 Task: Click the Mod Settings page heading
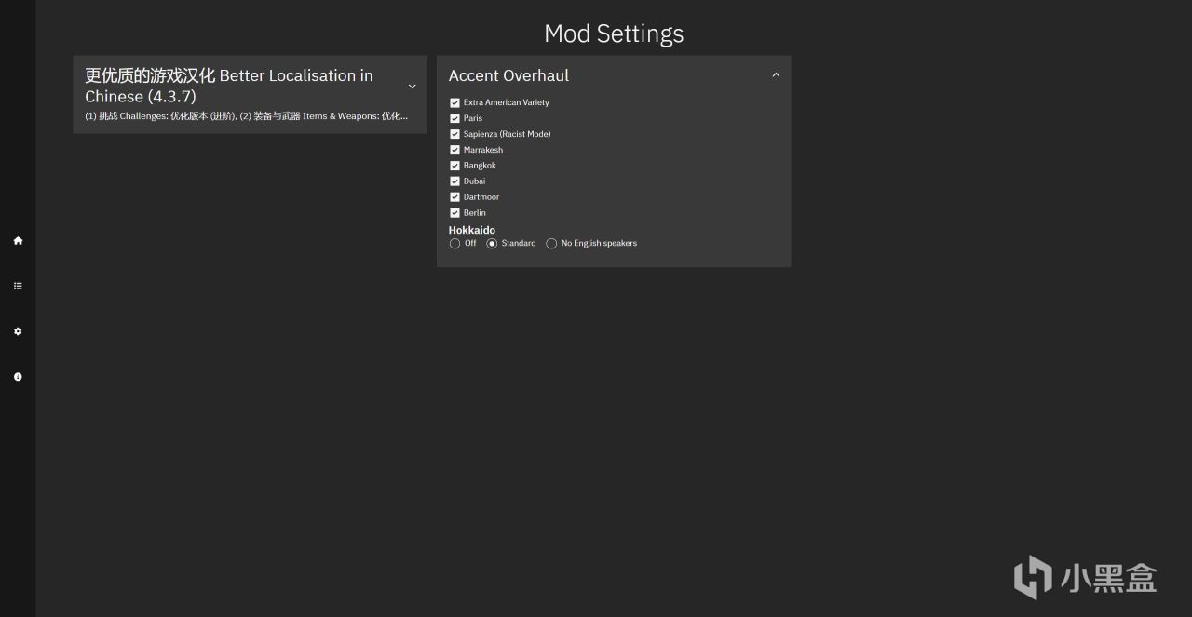(614, 34)
